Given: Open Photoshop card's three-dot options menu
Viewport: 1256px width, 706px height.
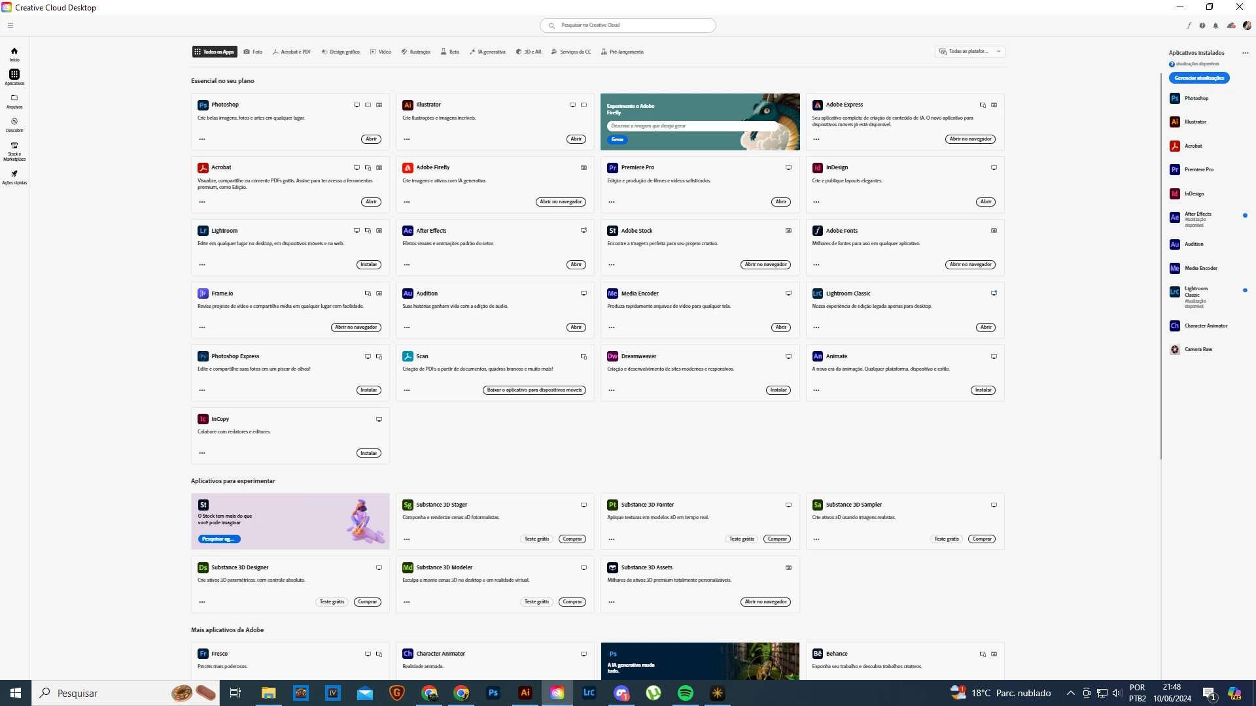Looking at the screenshot, I should (x=202, y=139).
